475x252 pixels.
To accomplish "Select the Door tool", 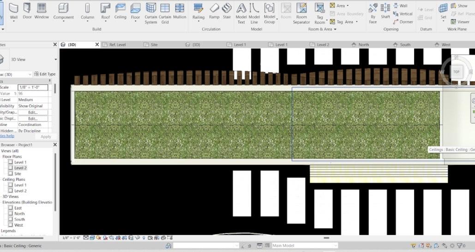I will tap(27, 11).
